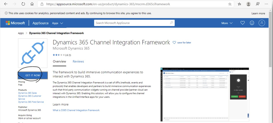
Task: Click the Learn more heading in overview
Action: point(61,104)
